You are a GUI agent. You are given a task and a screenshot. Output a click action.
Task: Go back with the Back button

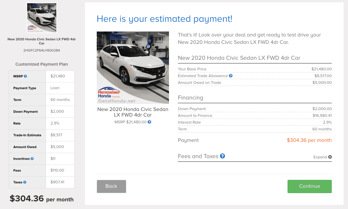[x=111, y=186]
